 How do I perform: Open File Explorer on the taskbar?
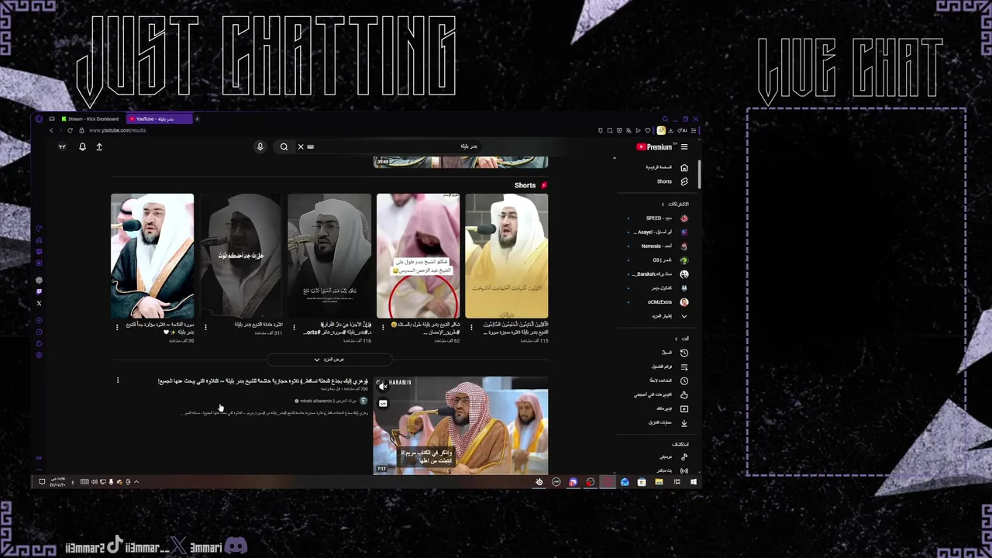tap(659, 482)
